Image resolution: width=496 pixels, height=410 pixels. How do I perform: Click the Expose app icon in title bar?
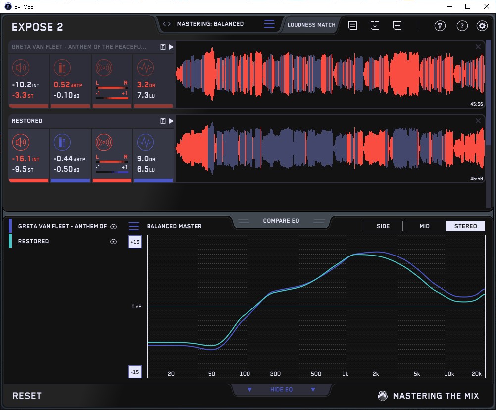pos(8,6)
